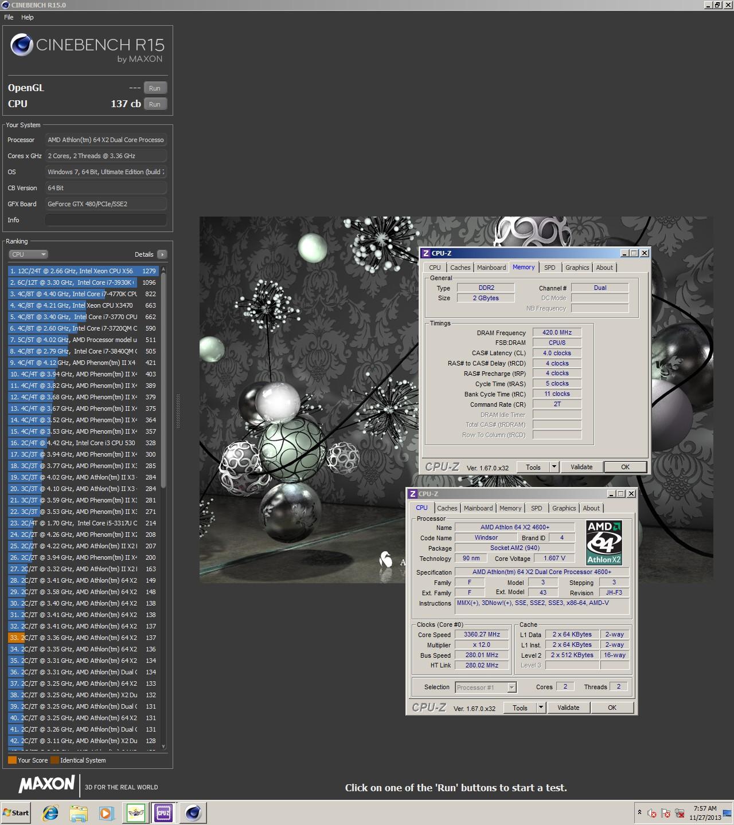Switch to CPU tab in Memory CPU-Z window
This screenshot has width=734, height=825.
[x=435, y=268]
